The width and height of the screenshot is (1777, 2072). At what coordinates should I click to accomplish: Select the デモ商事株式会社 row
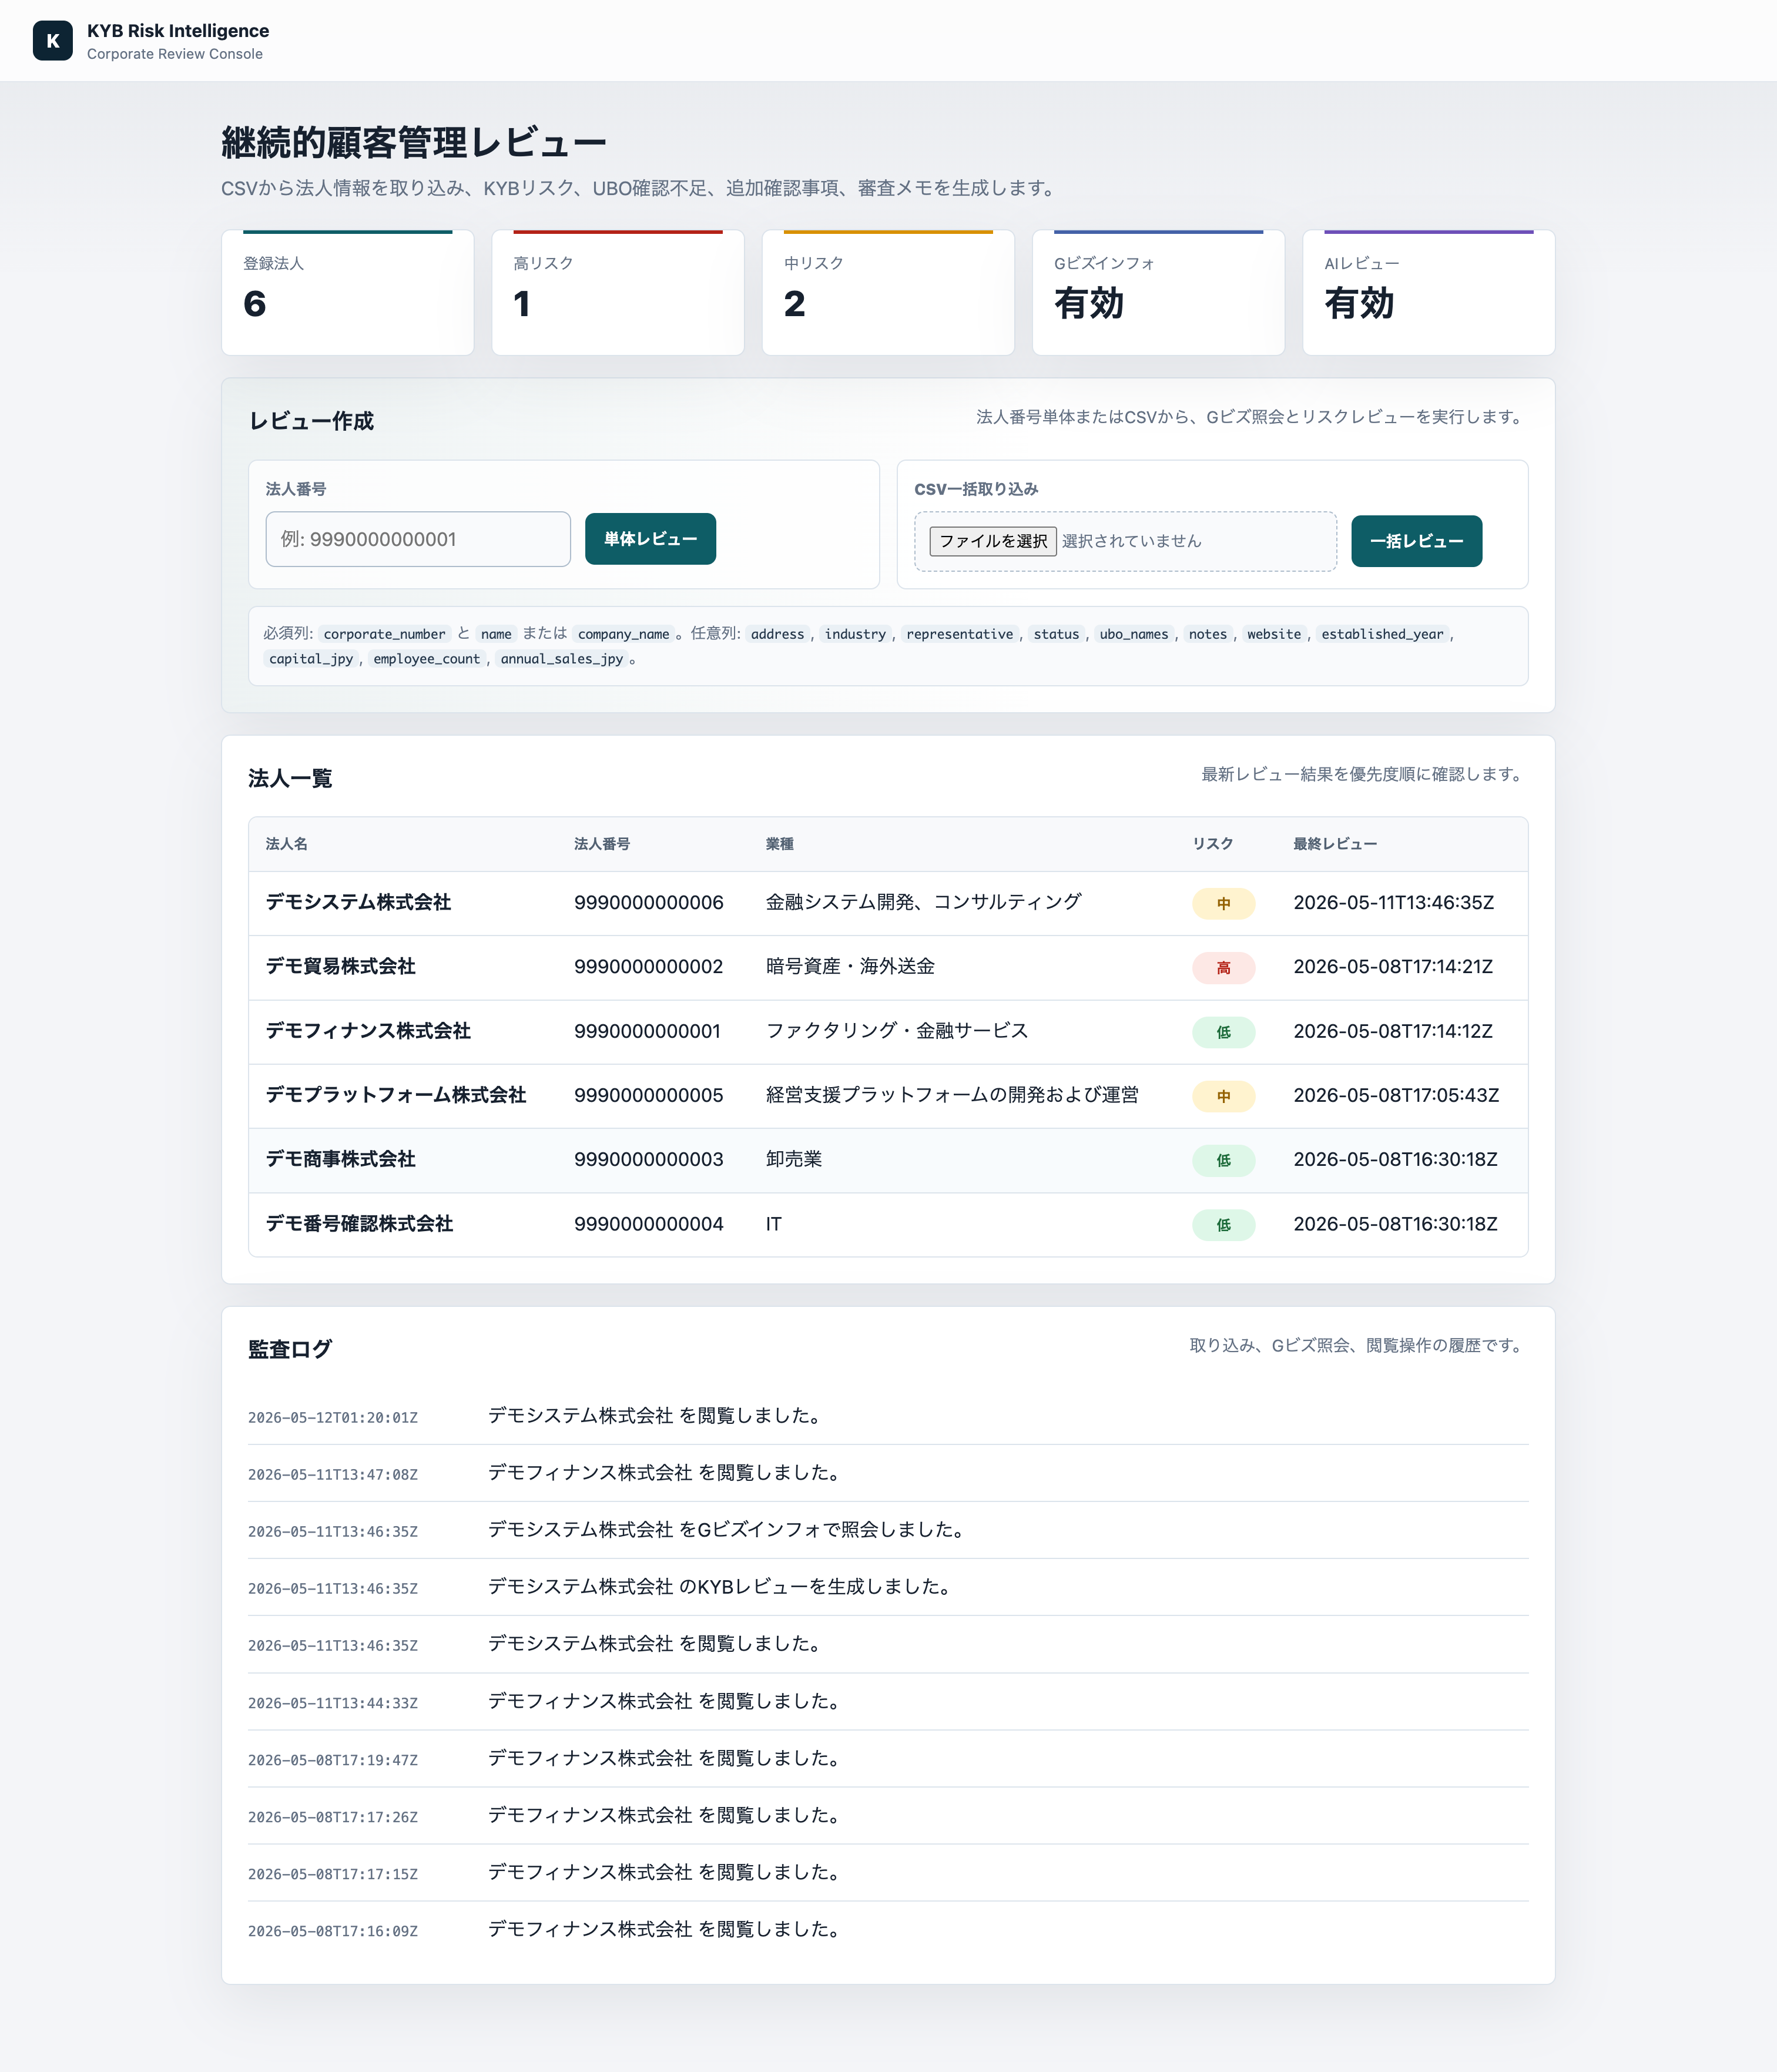888,1160
